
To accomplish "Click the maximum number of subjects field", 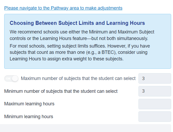I will click(154, 78).
